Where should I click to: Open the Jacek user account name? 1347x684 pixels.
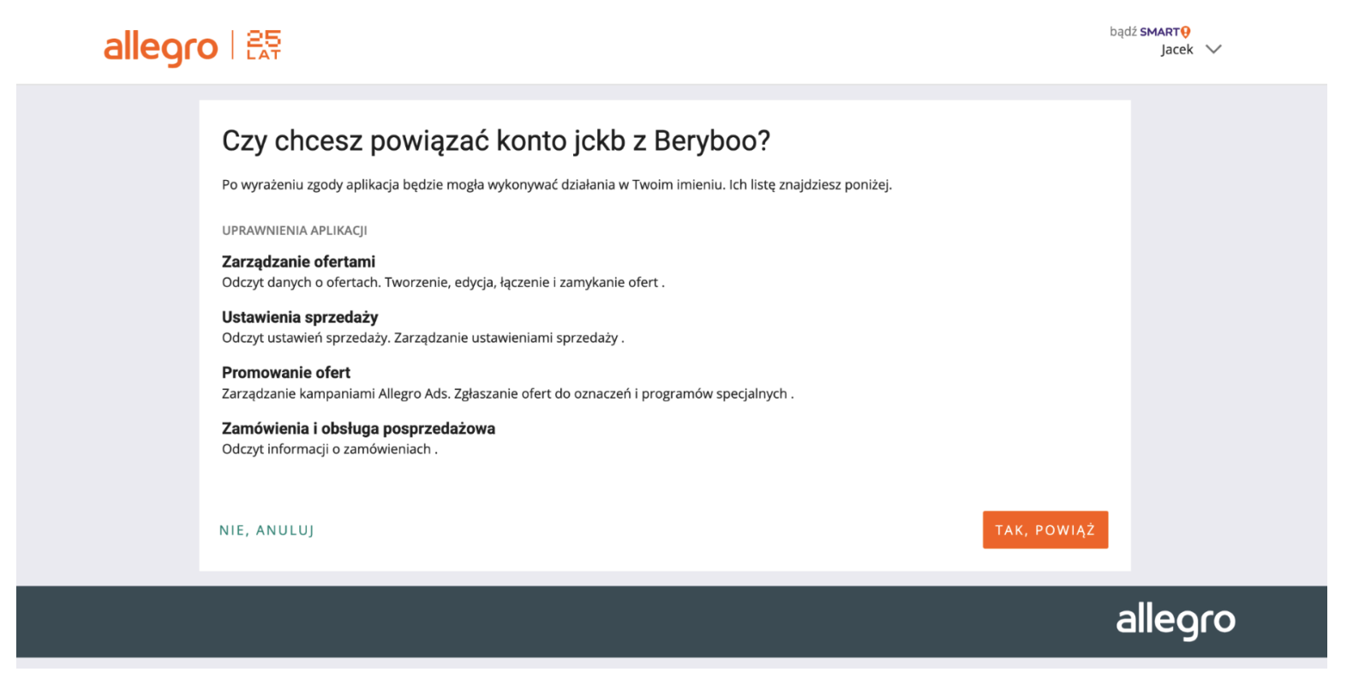point(1176,50)
